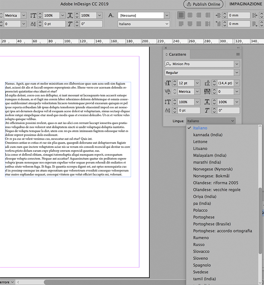Viewport: 264px width, 285px height.
Task: Open the Minion Pro font family dropdown
Action: pos(237,64)
